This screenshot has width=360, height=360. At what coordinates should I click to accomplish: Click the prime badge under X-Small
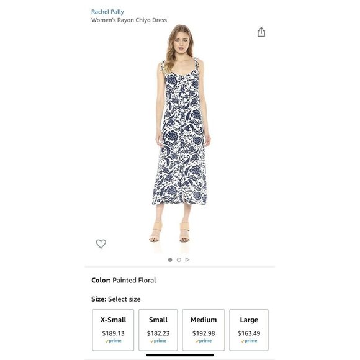click(113, 341)
